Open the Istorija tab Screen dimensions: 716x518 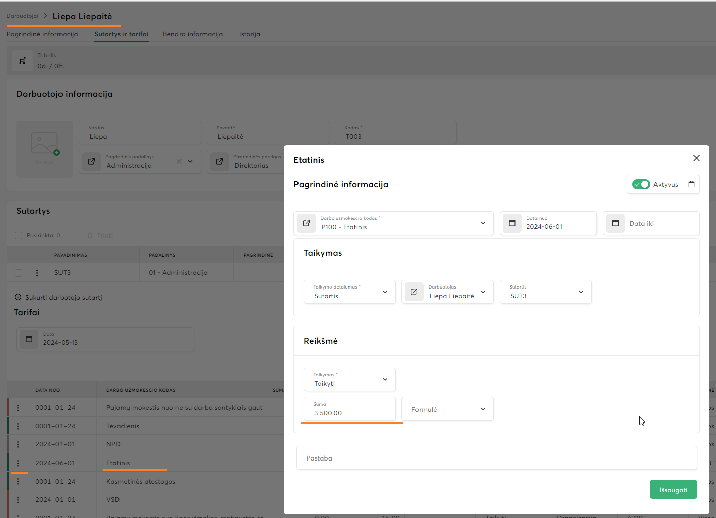click(249, 34)
